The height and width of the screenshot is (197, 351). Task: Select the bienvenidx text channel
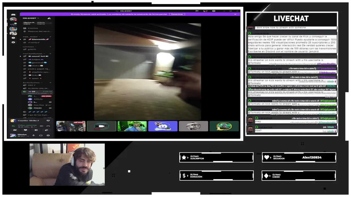tap(37, 39)
